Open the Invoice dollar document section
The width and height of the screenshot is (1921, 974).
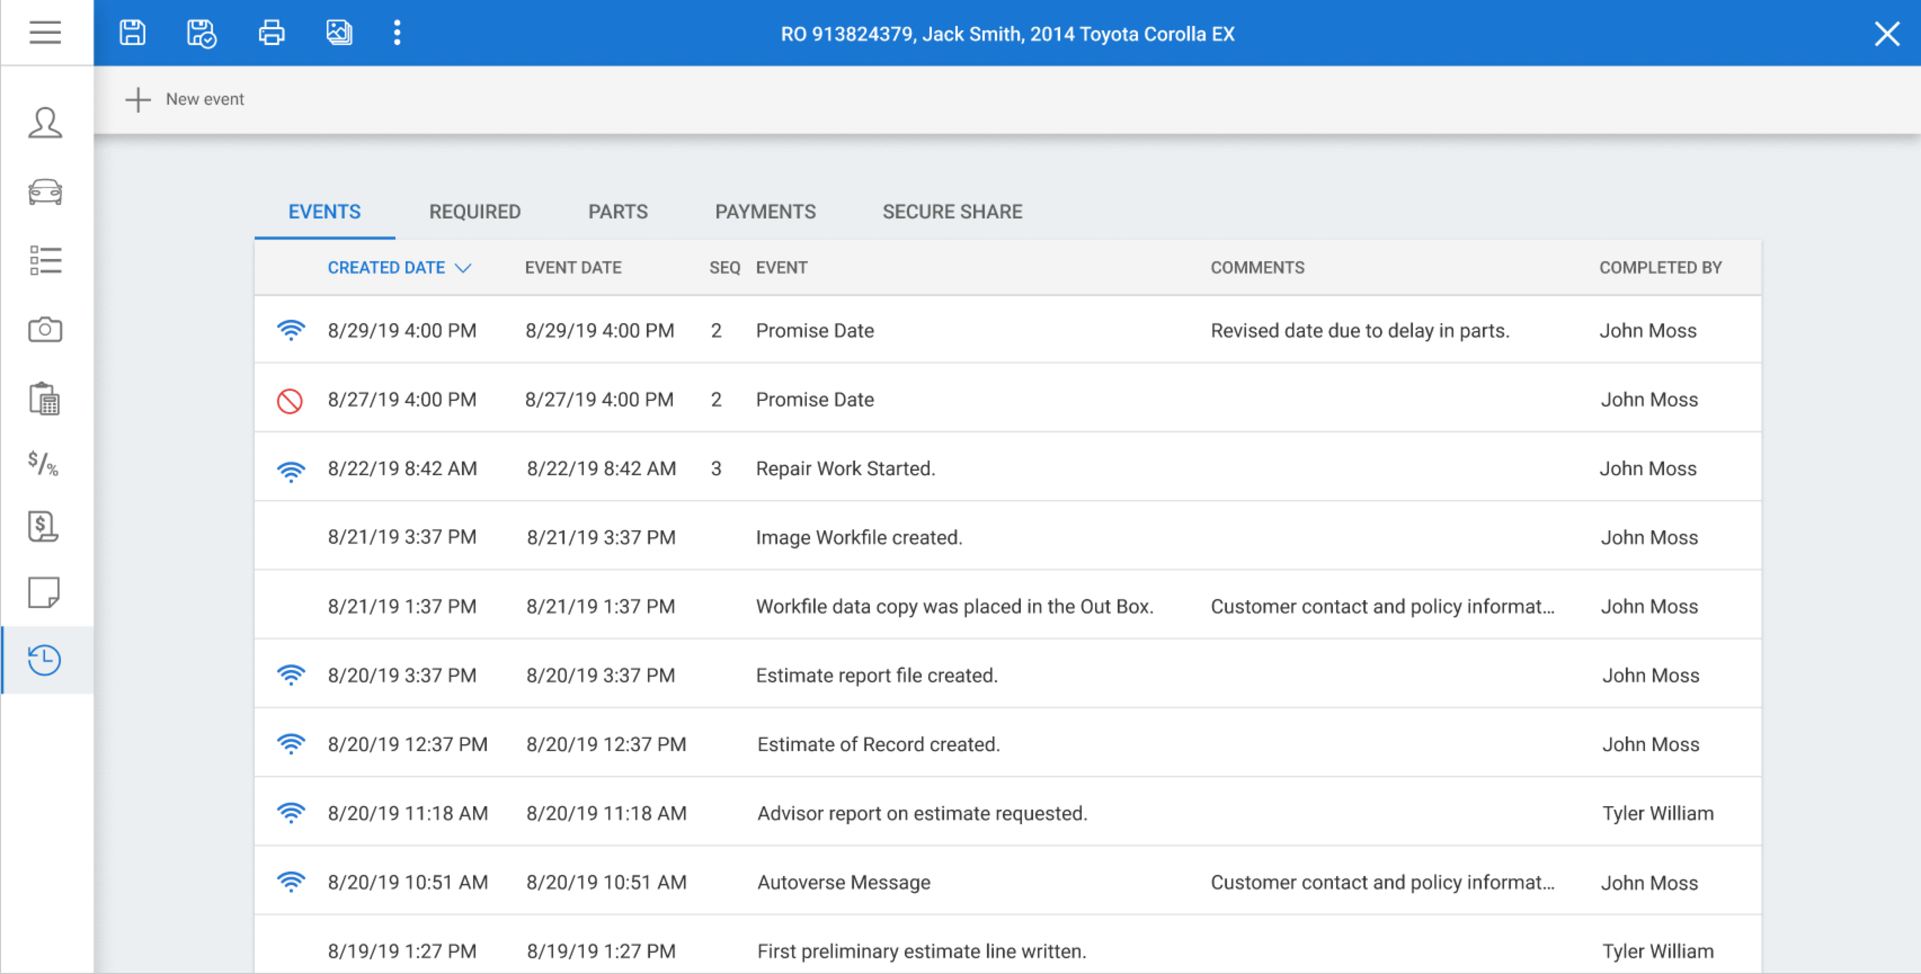(43, 526)
